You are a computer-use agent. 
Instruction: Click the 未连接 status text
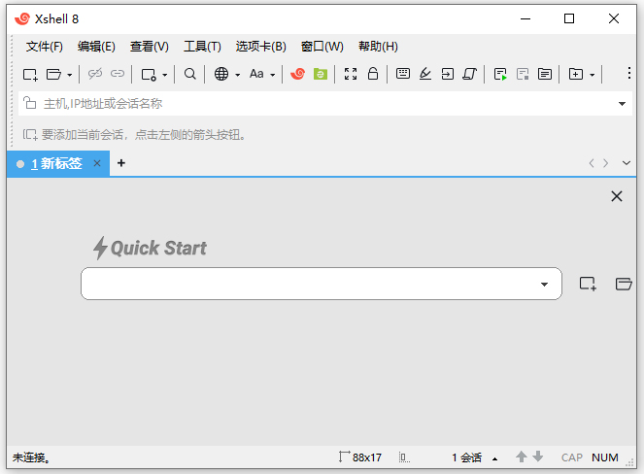tap(31, 457)
